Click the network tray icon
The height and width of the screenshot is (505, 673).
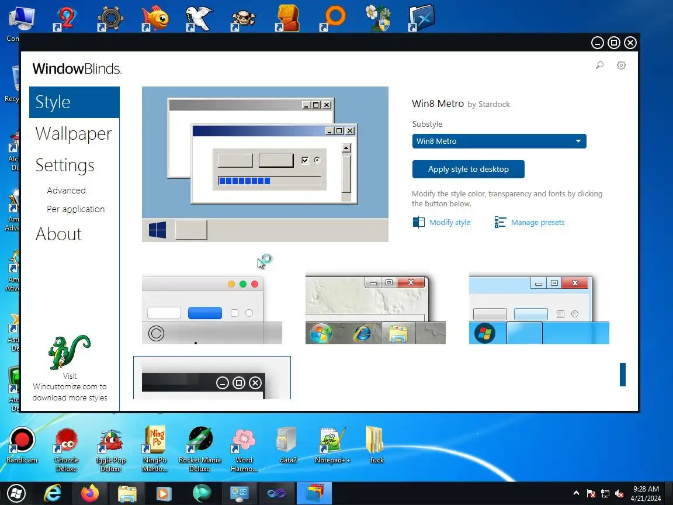click(605, 494)
